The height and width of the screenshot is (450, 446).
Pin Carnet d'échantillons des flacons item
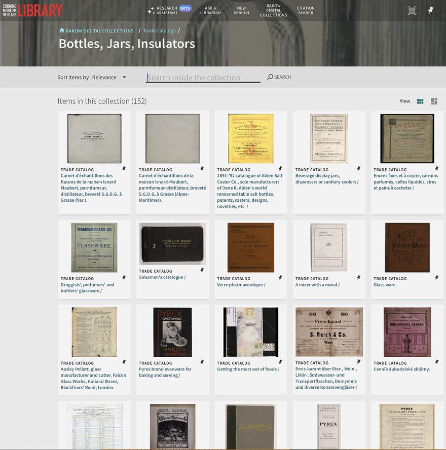click(124, 169)
